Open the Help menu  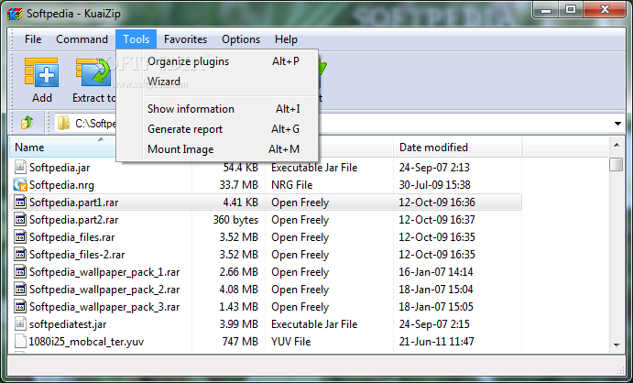point(286,39)
